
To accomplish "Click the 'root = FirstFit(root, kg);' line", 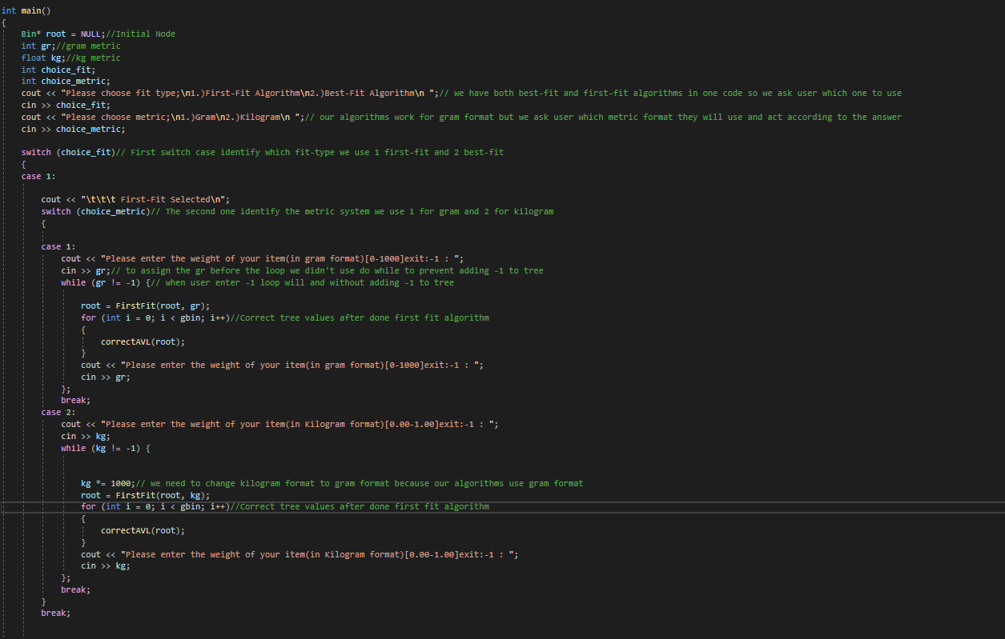I will pyautogui.click(x=145, y=495).
